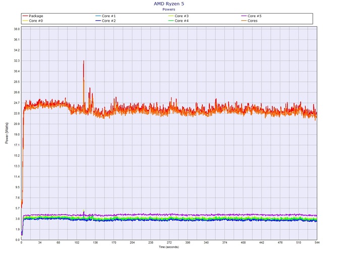Click the Time (seconds) axis label
338x253 pixels.
[x=169, y=247]
